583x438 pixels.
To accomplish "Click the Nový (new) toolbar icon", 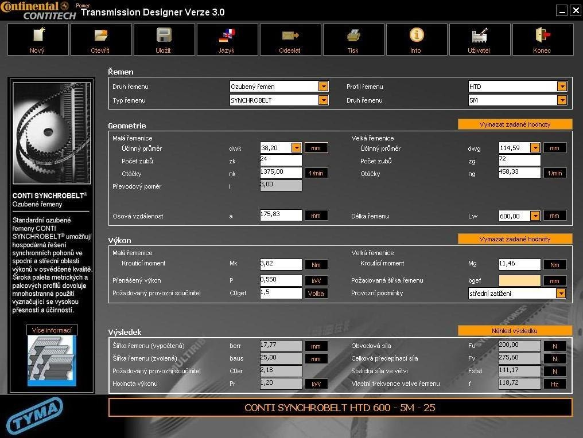I will pyautogui.click(x=38, y=40).
